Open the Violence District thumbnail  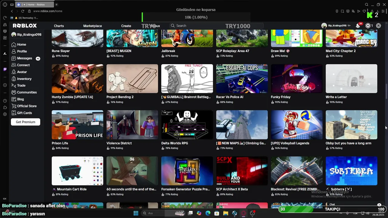click(132, 125)
